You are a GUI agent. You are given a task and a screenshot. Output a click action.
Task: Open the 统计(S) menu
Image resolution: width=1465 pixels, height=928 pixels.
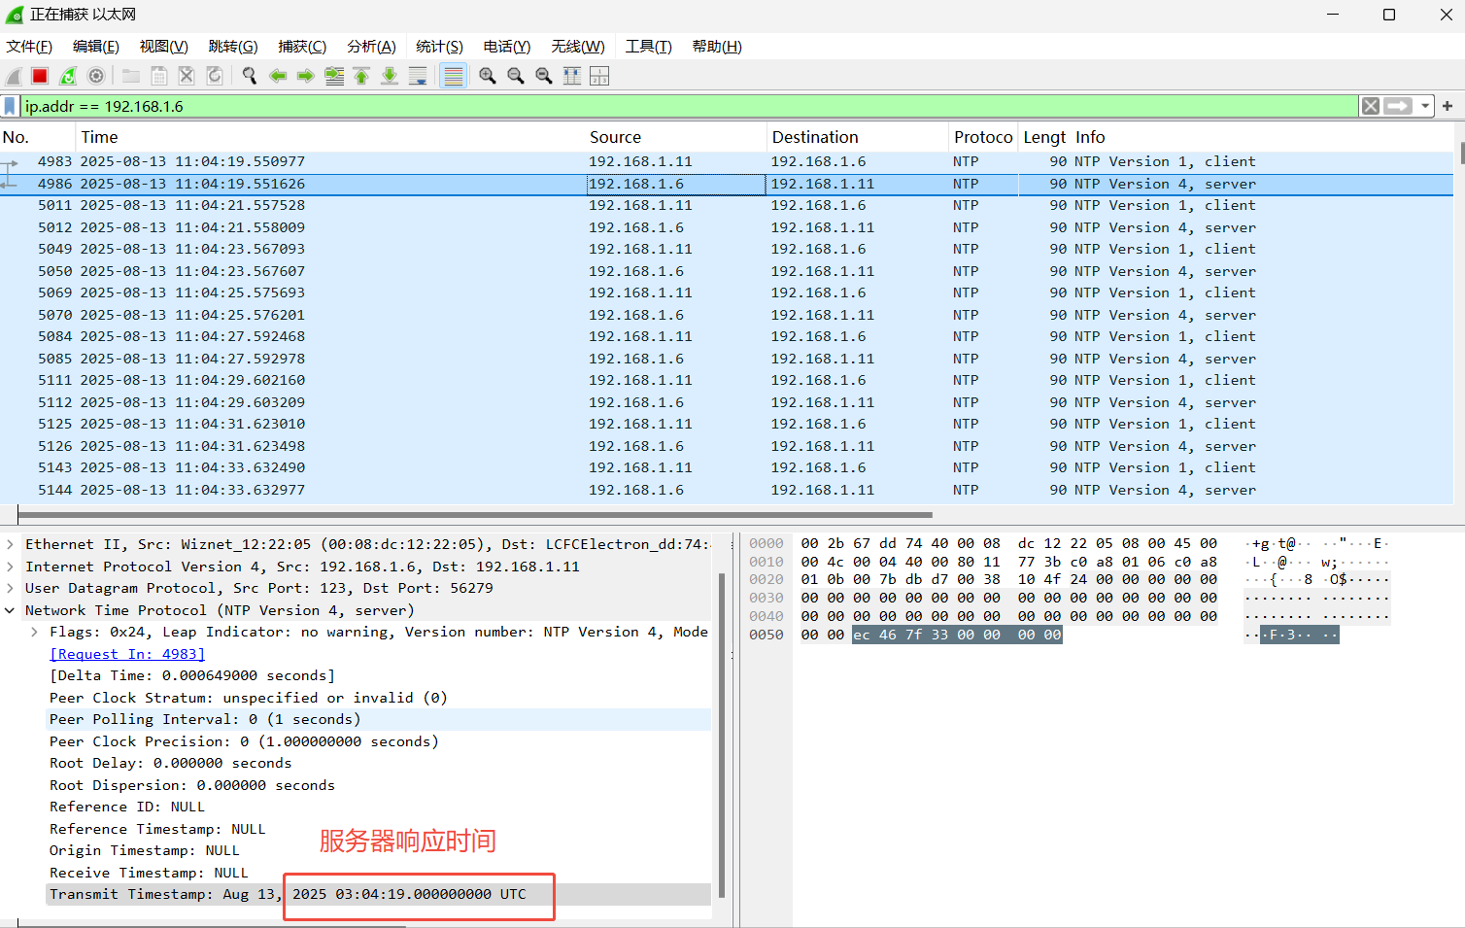point(439,47)
